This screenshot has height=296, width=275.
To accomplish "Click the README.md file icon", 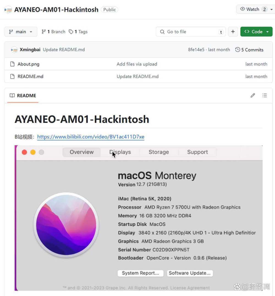I will (12, 76).
